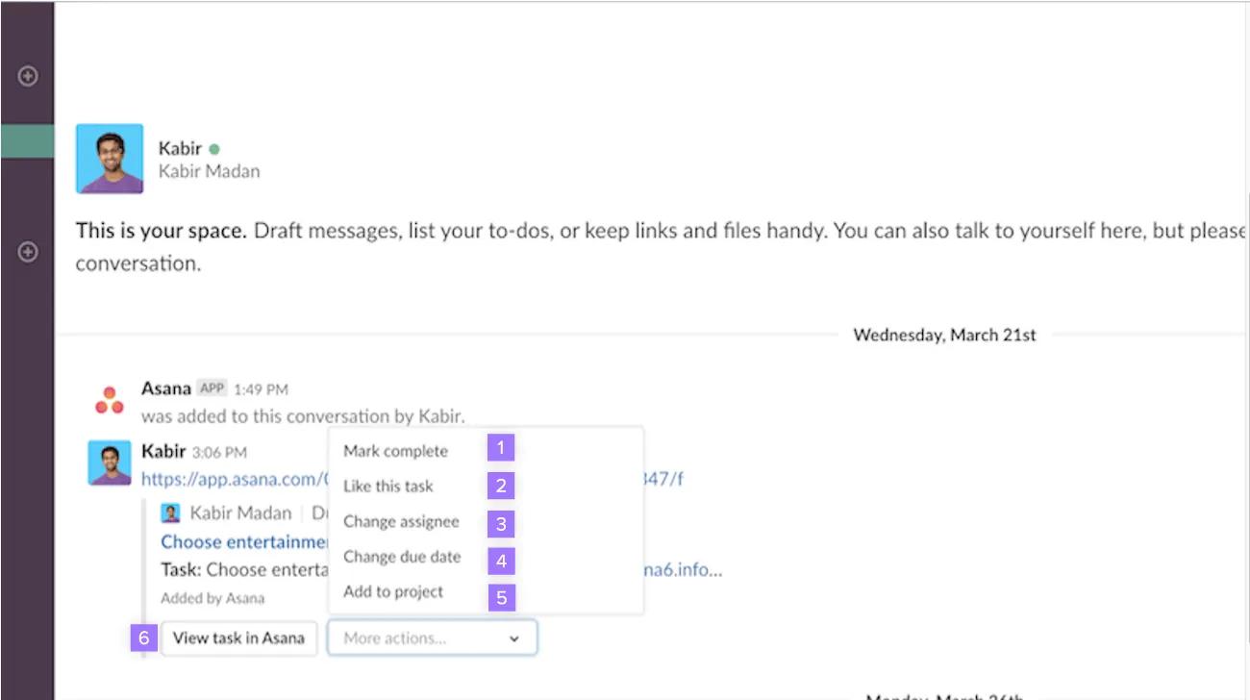
Task: Click the View task in Asana button
Action: pyautogui.click(x=238, y=637)
